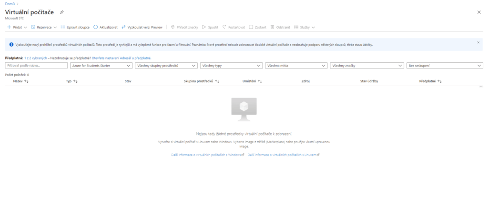Click the Zastavit stop square
This screenshot has width=488, height=205.
pyautogui.click(x=252, y=27)
